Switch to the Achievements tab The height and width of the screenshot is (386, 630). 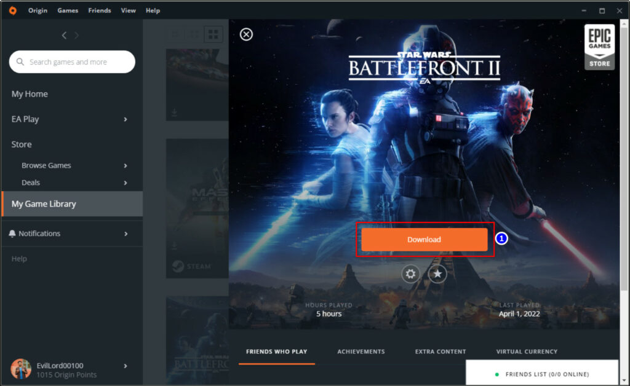pyautogui.click(x=361, y=352)
